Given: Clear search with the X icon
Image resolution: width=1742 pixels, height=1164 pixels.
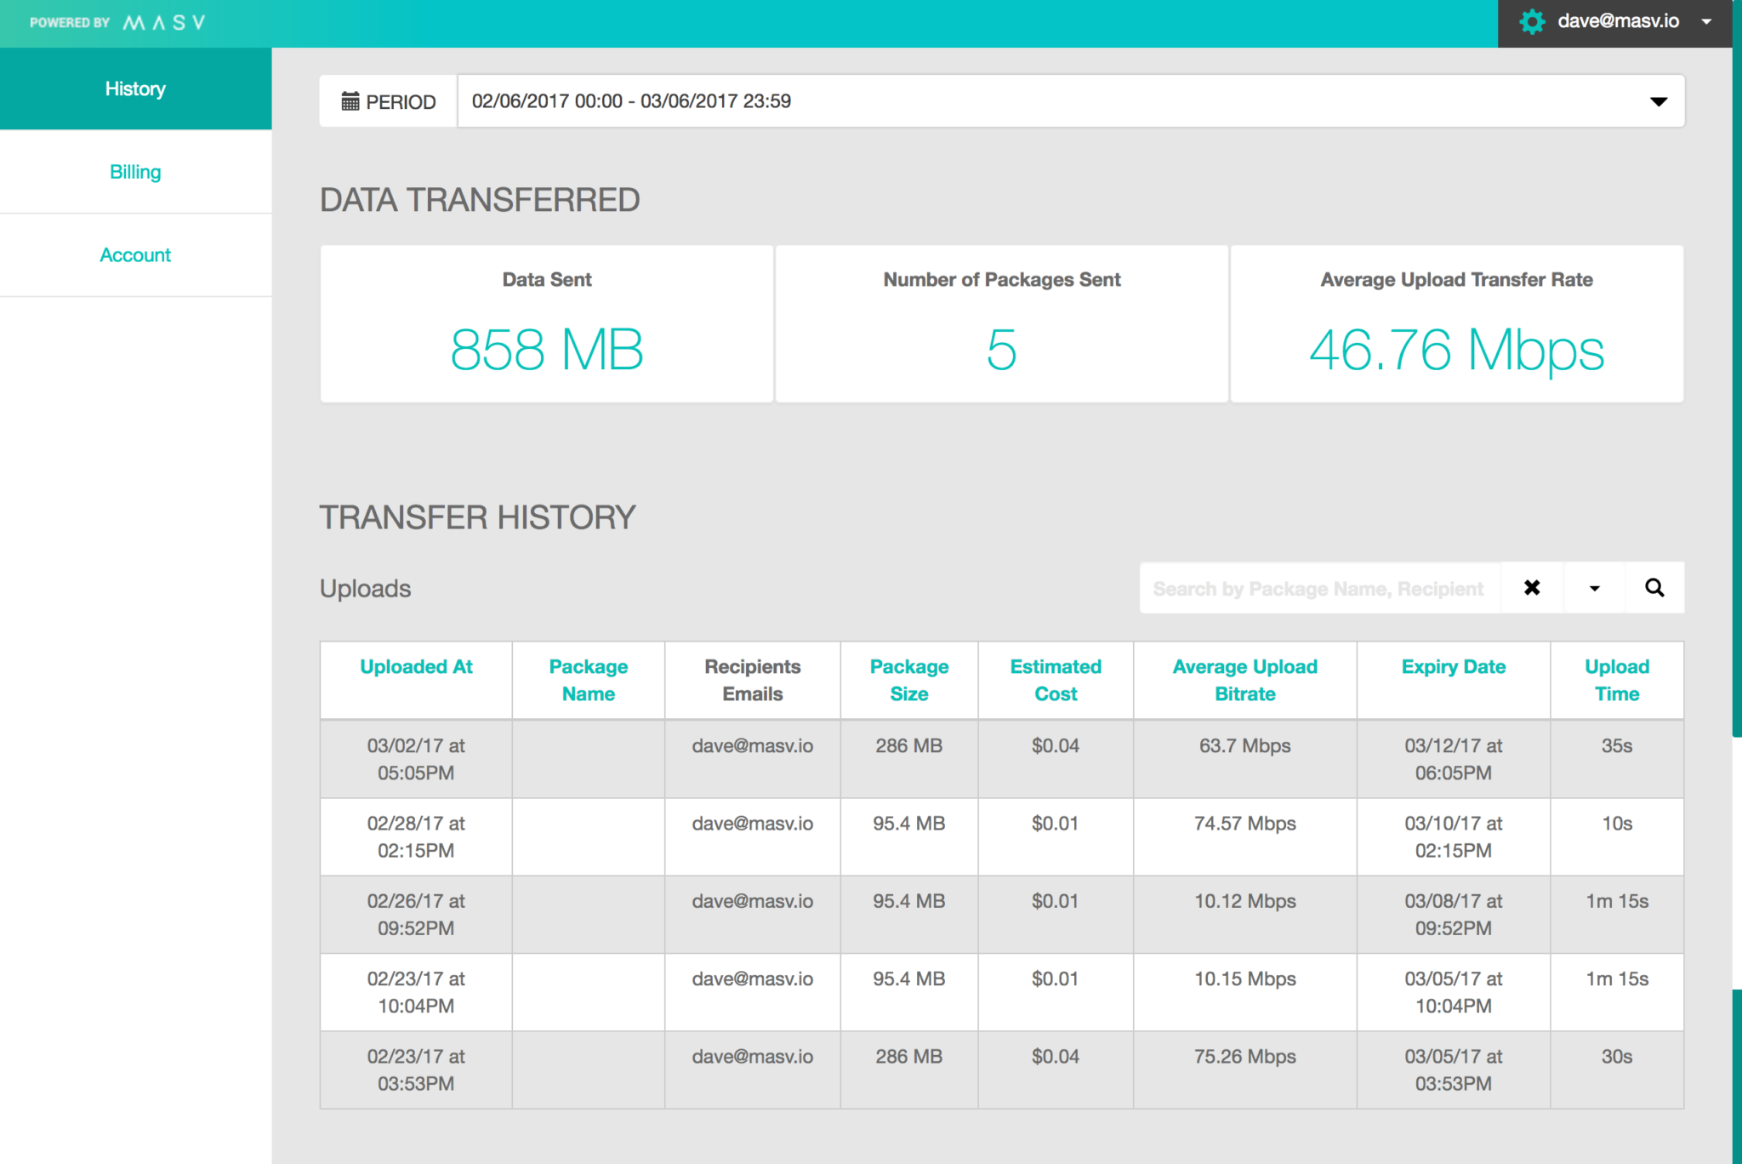Looking at the screenshot, I should coord(1532,588).
